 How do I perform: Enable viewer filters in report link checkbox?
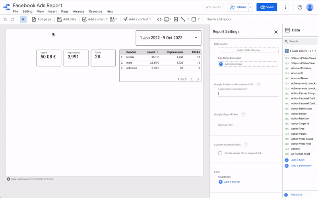(x=220, y=153)
